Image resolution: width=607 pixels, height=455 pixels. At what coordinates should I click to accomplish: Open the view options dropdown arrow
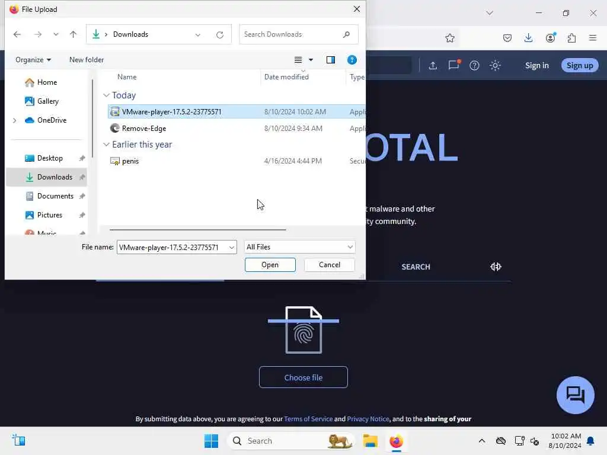[311, 60]
